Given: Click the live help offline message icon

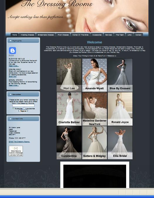Looking at the screenshot, I should click(x=16, y=151).
